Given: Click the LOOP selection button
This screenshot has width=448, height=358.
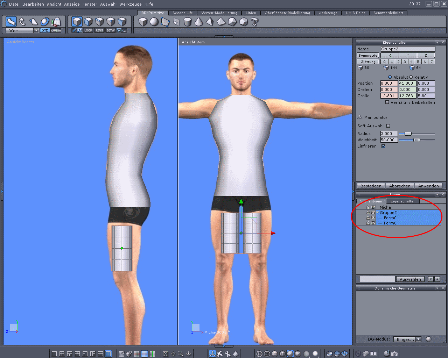Looking at the screenshot, I should (x=88, y=30).
